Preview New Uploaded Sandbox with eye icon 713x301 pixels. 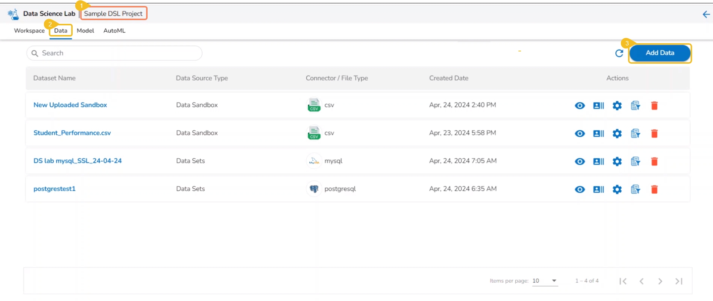click(x=580, y=106)
